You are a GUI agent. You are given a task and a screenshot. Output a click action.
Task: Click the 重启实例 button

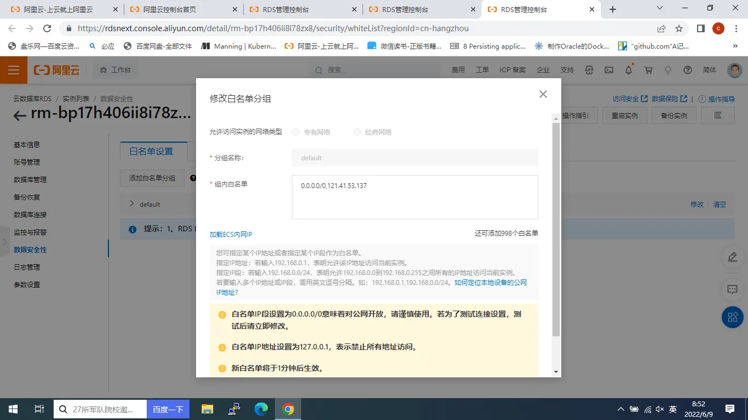625,115
